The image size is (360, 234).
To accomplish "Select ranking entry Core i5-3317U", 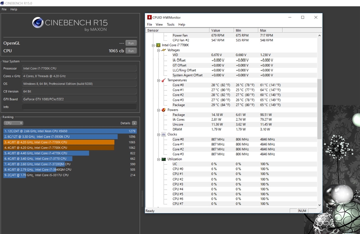I will coord(70,175).
